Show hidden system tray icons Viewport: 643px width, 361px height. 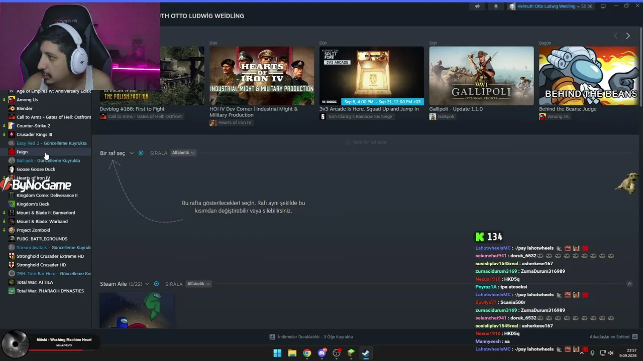pyautogui.click(x=582, y=353)
